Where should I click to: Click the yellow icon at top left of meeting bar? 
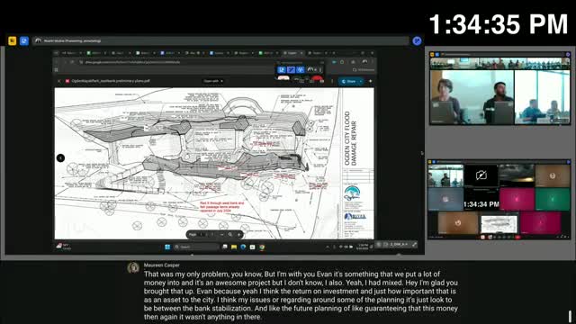12,40
